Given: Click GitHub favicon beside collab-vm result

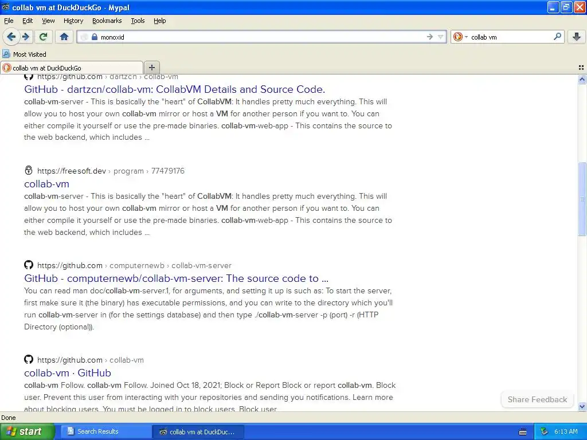Looking at the screenshot, I should coord(29,360).
